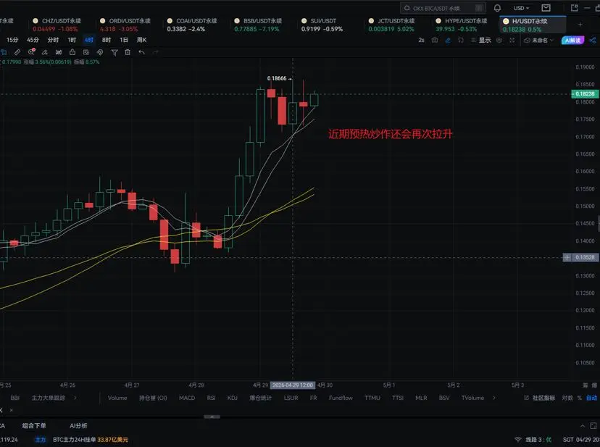Image resolution: width=600 pixels, height=447 pixels.
Task: Click the price crosshair plus marker at 0.13528
Action: 567,258
